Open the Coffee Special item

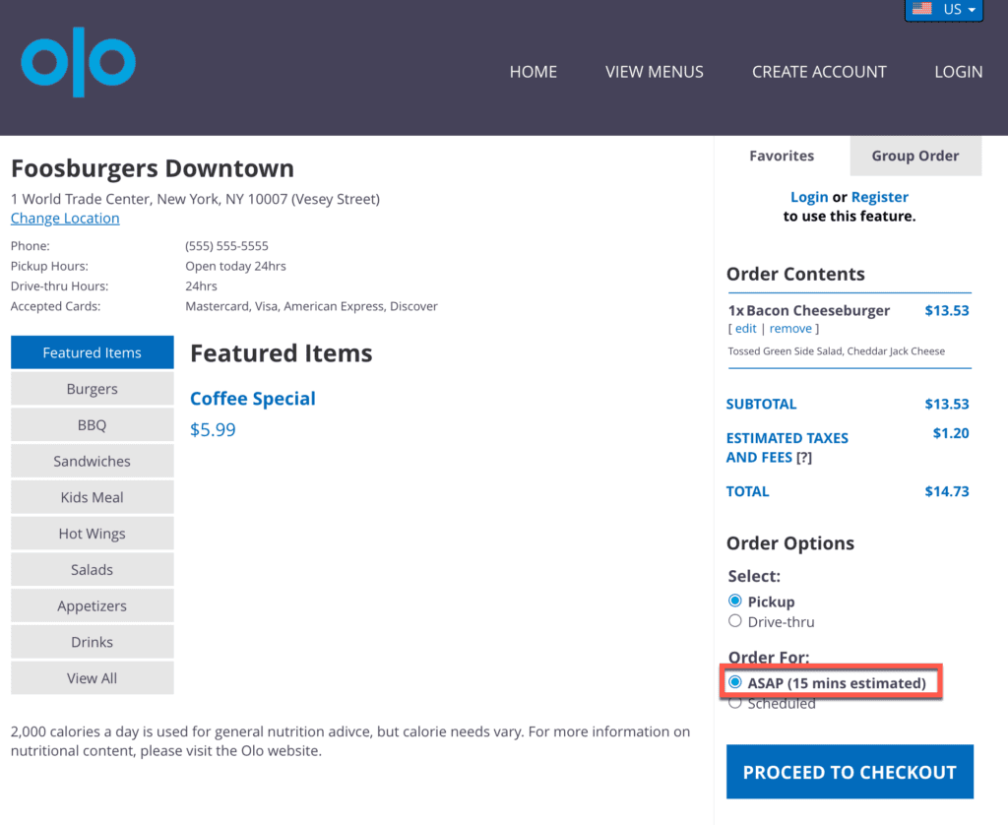252,398
